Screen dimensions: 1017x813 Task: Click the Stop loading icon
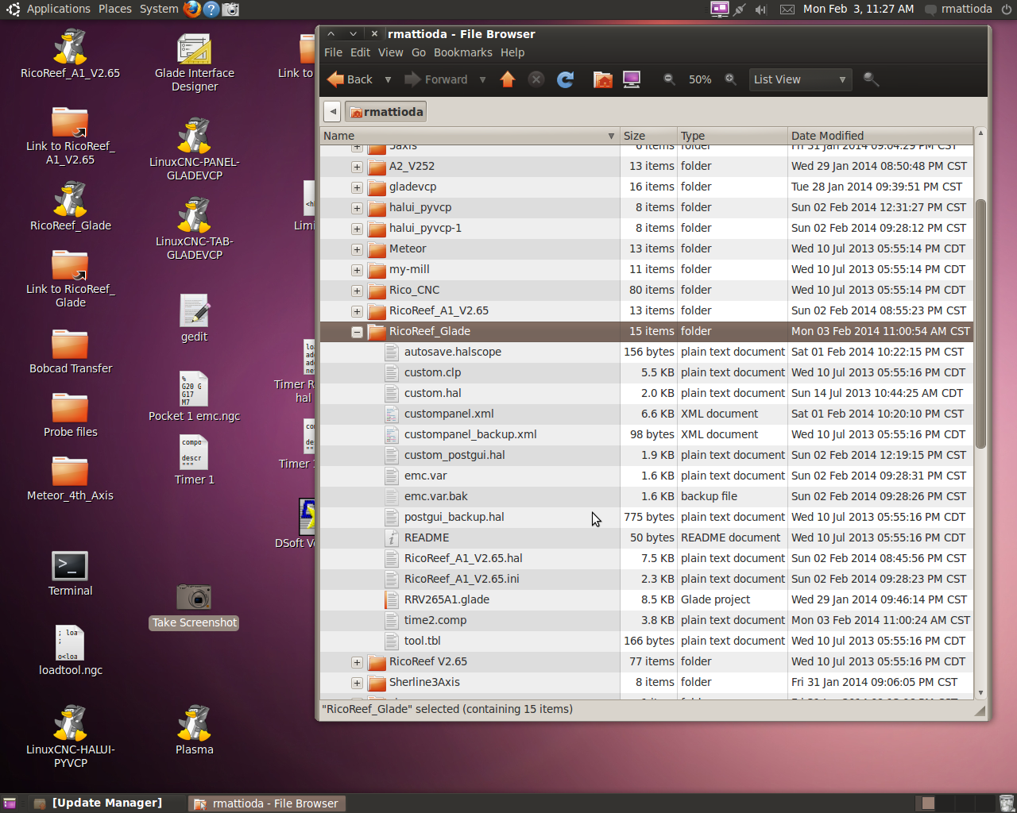[x=536, y=79]
